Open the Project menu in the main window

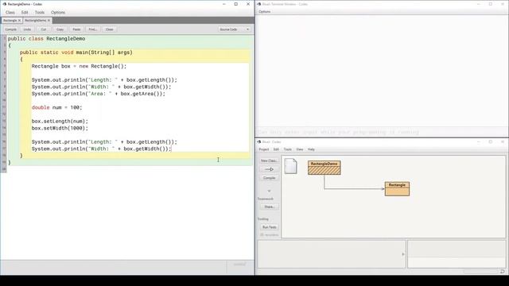pos(263,149)
